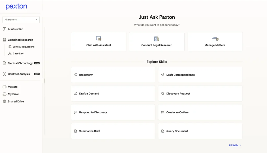Viewport: 267px width, 153px height.
Task: Click the Manage Matters folder icon
Action: [215, 39]
